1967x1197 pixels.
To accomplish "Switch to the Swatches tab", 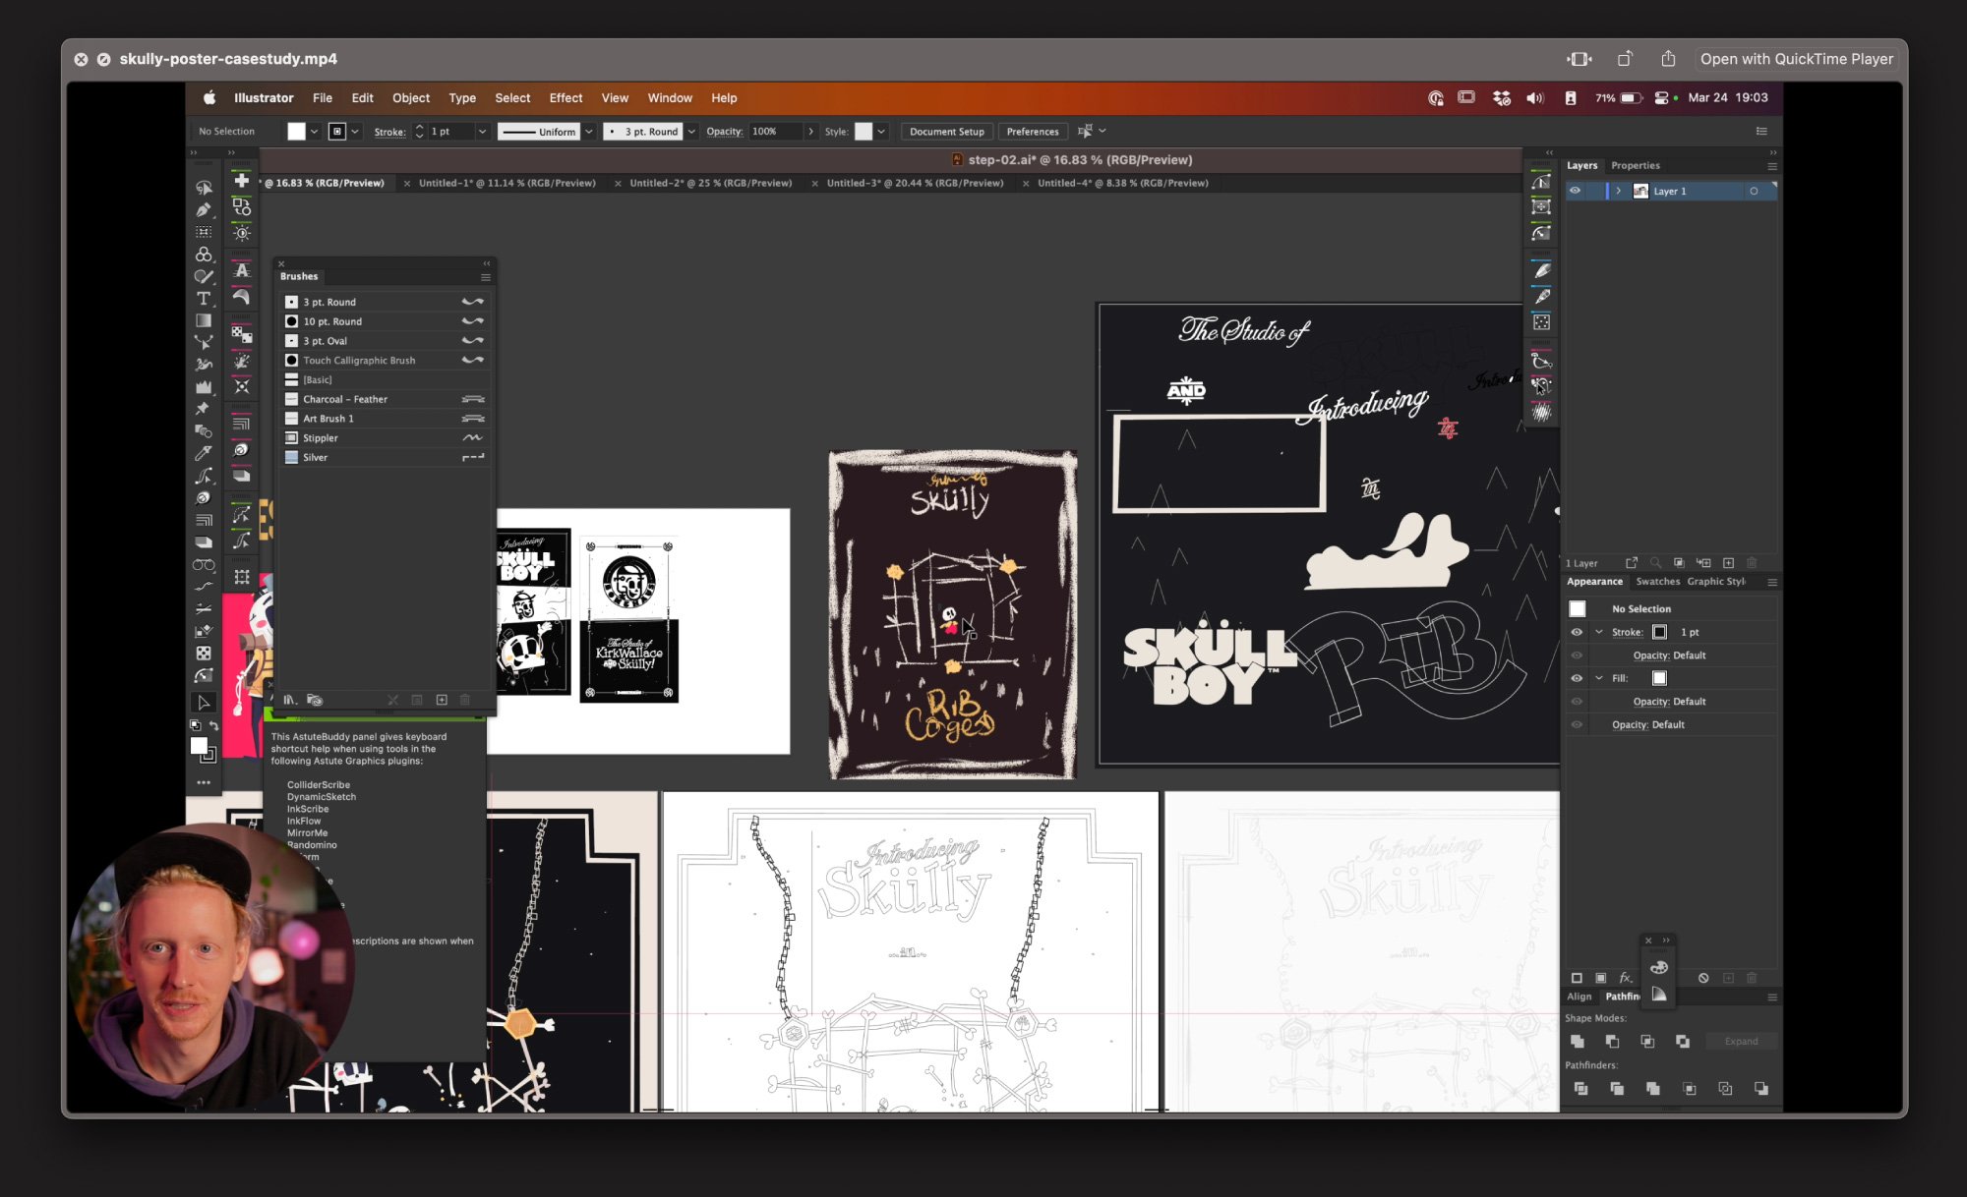I will point(1658,582).
